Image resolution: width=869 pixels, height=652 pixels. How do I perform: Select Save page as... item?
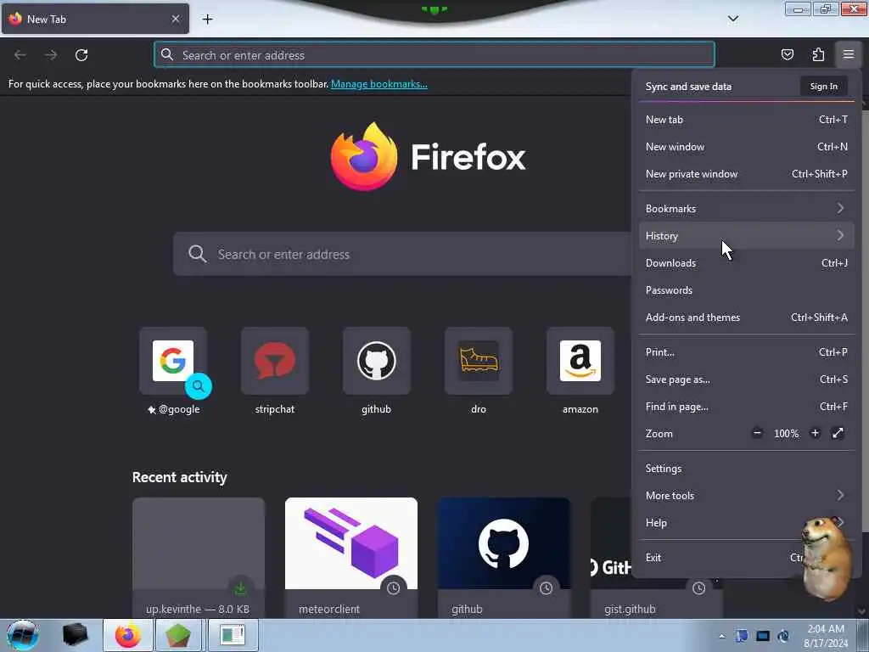coord(747,379)
